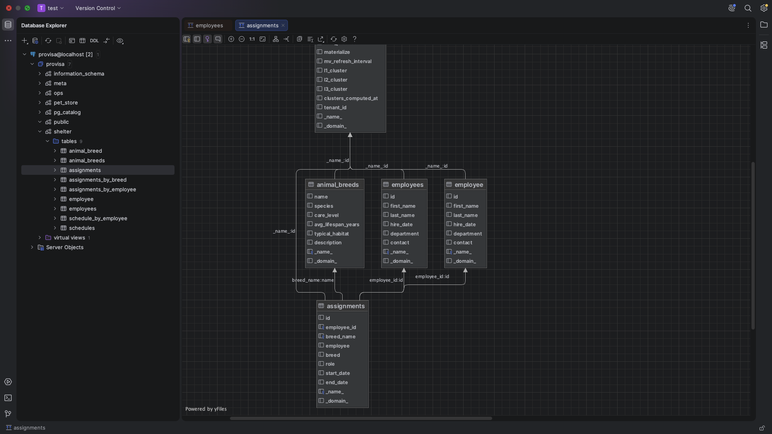Click the animal_breeds table header in diagram
772x434 pixels.
(335, 184)
